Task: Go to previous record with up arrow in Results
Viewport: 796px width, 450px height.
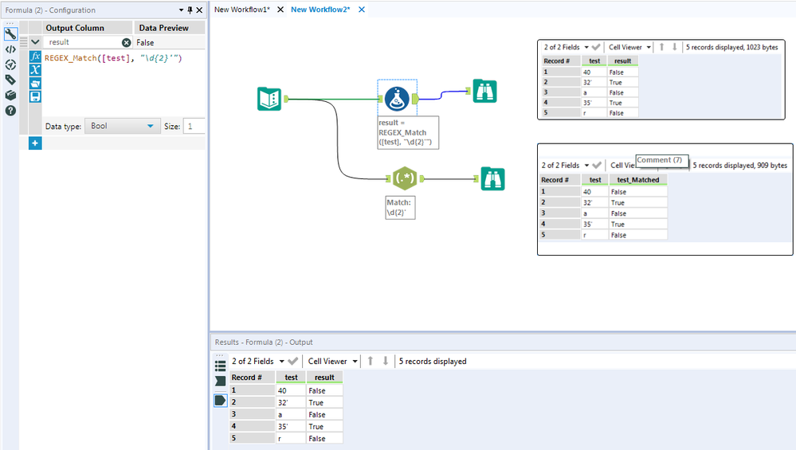Action: point(371,361)
